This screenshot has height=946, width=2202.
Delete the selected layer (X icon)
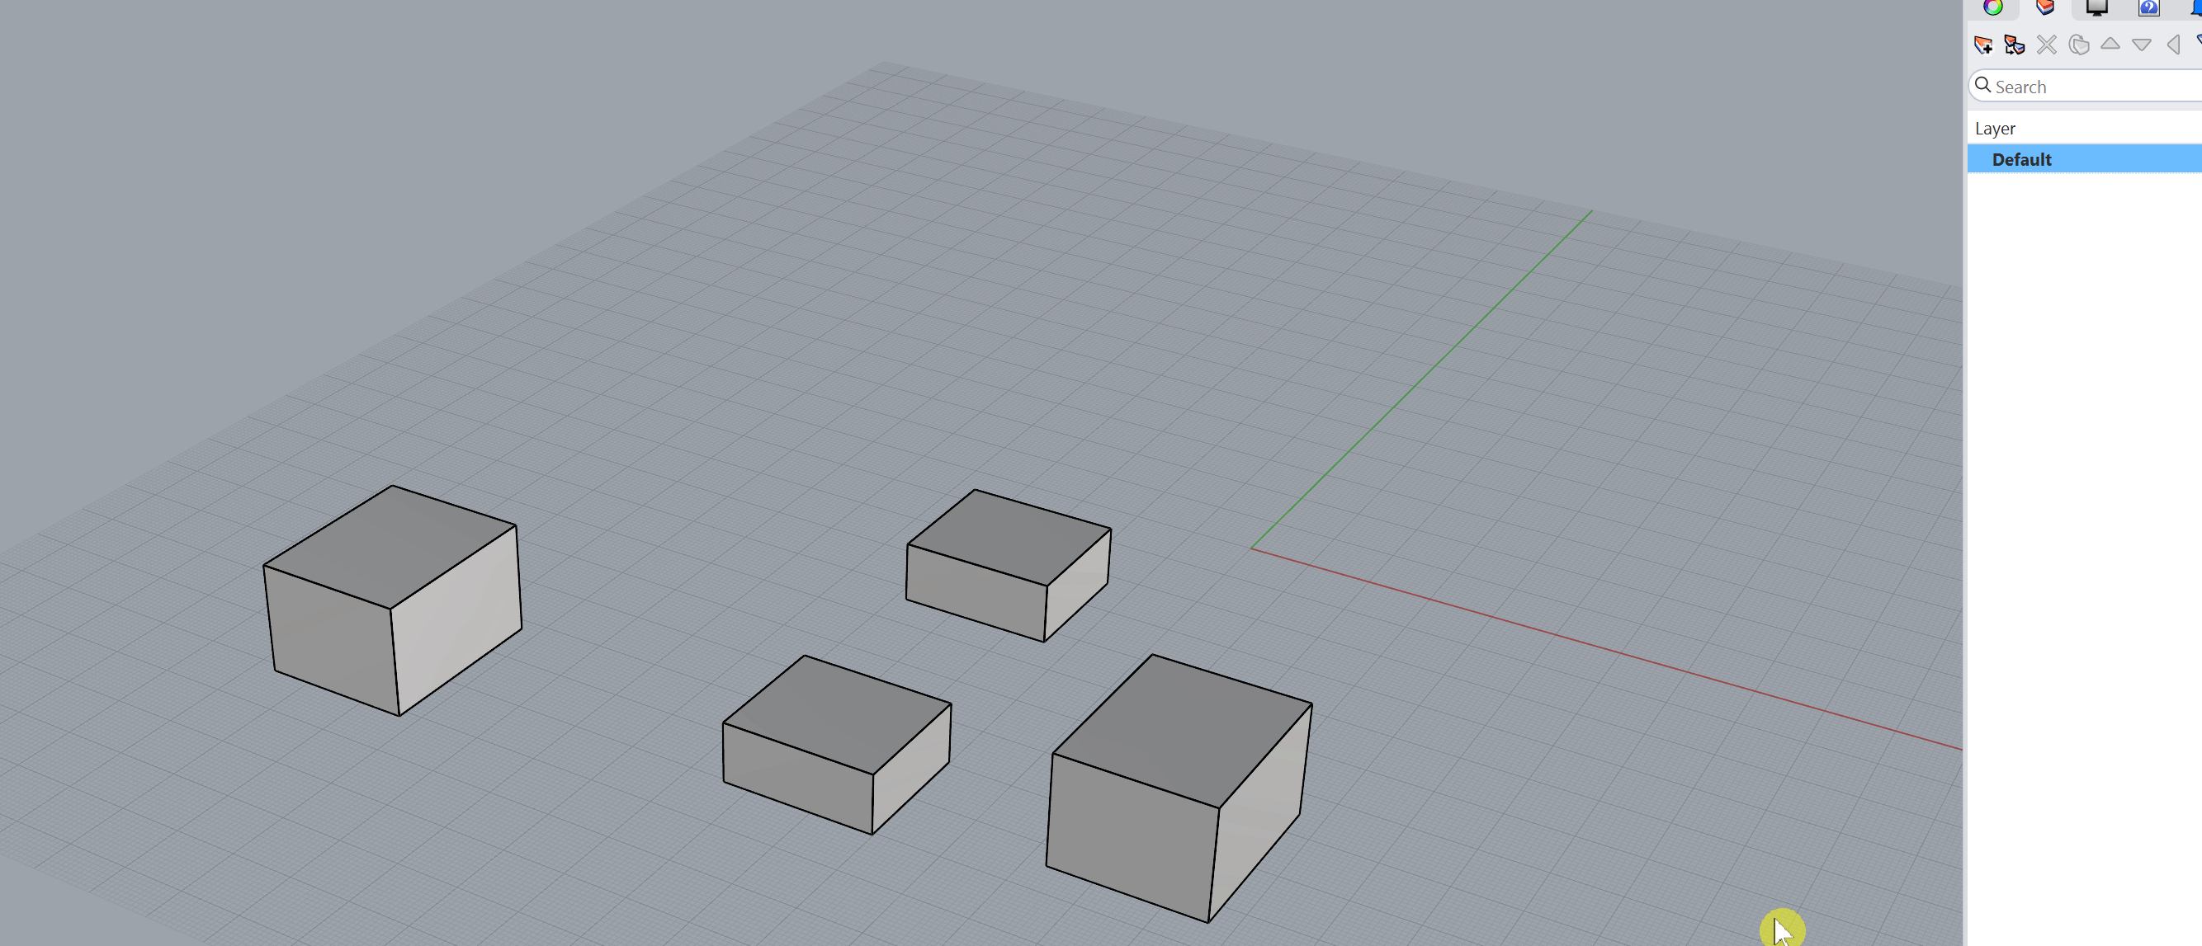tap(2047, 45)
